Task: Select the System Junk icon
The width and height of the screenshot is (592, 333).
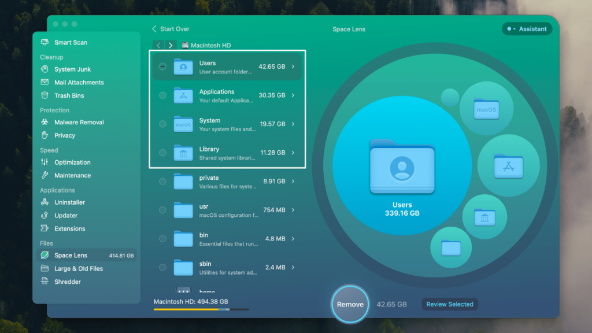Action: pos(45,69)
